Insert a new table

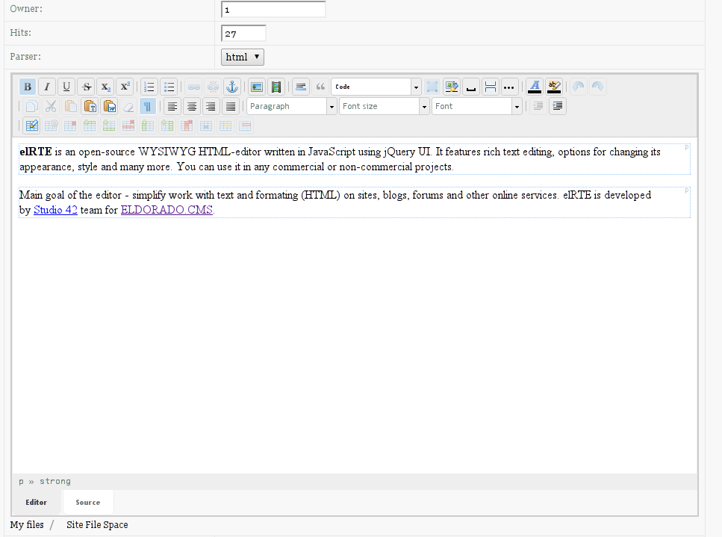[x=31, y=125]
